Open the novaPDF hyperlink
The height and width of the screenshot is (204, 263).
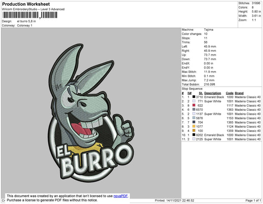coord(121,196)
